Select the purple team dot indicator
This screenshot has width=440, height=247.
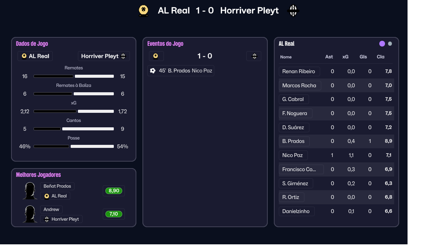click(x=382, y=44)
